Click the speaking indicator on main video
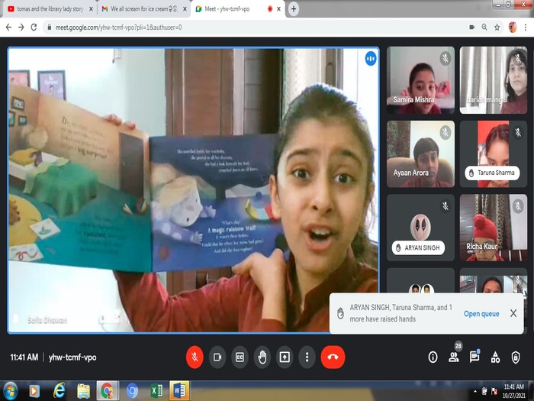The height and width of the screenshot is (401, 534). [x=371, y=59]
